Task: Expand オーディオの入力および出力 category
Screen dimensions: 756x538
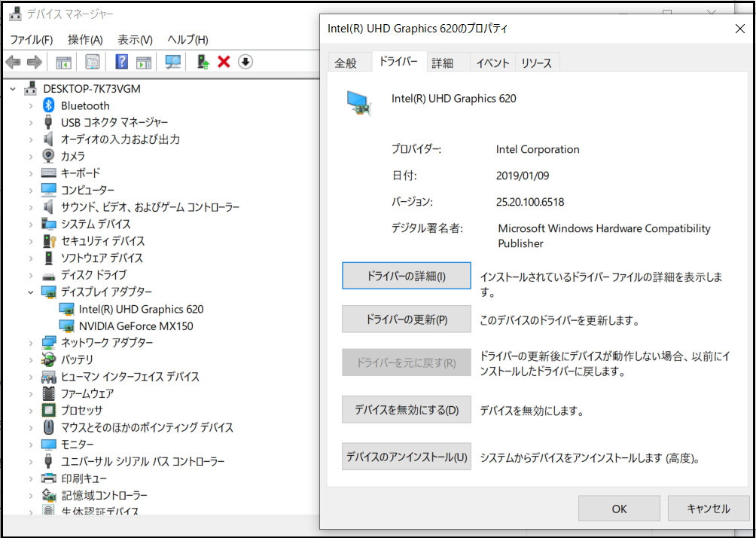Action: pyautogui.click(x=31, y=139)
